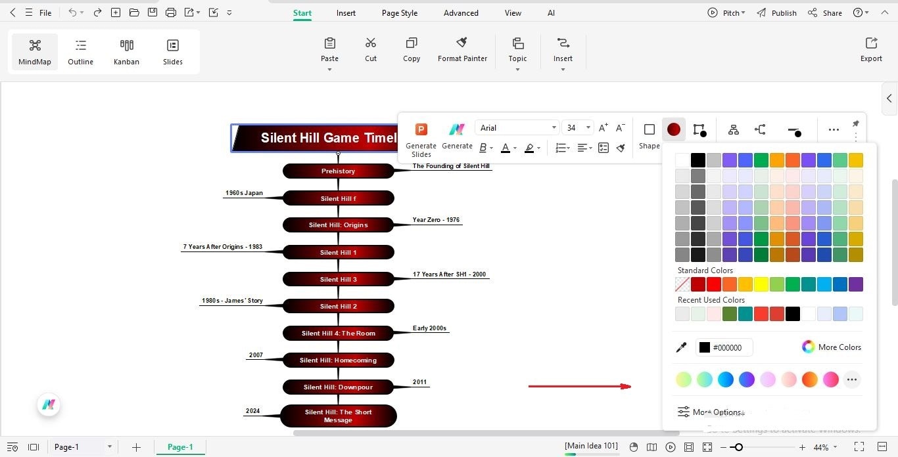
Task: Open the File menu
Action: [x=45, y=12]
